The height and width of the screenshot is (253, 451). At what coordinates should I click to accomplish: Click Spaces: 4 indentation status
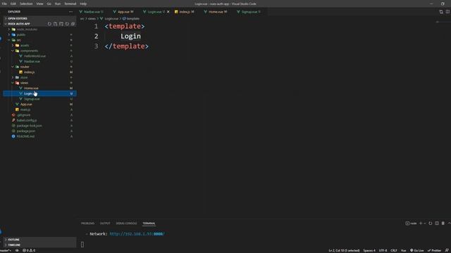pos(369,250)
